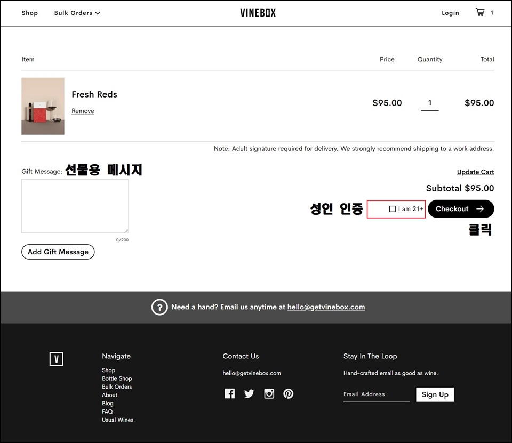Click the question mark help icon
The image size is (512, 443).
(x=159, y=307)
